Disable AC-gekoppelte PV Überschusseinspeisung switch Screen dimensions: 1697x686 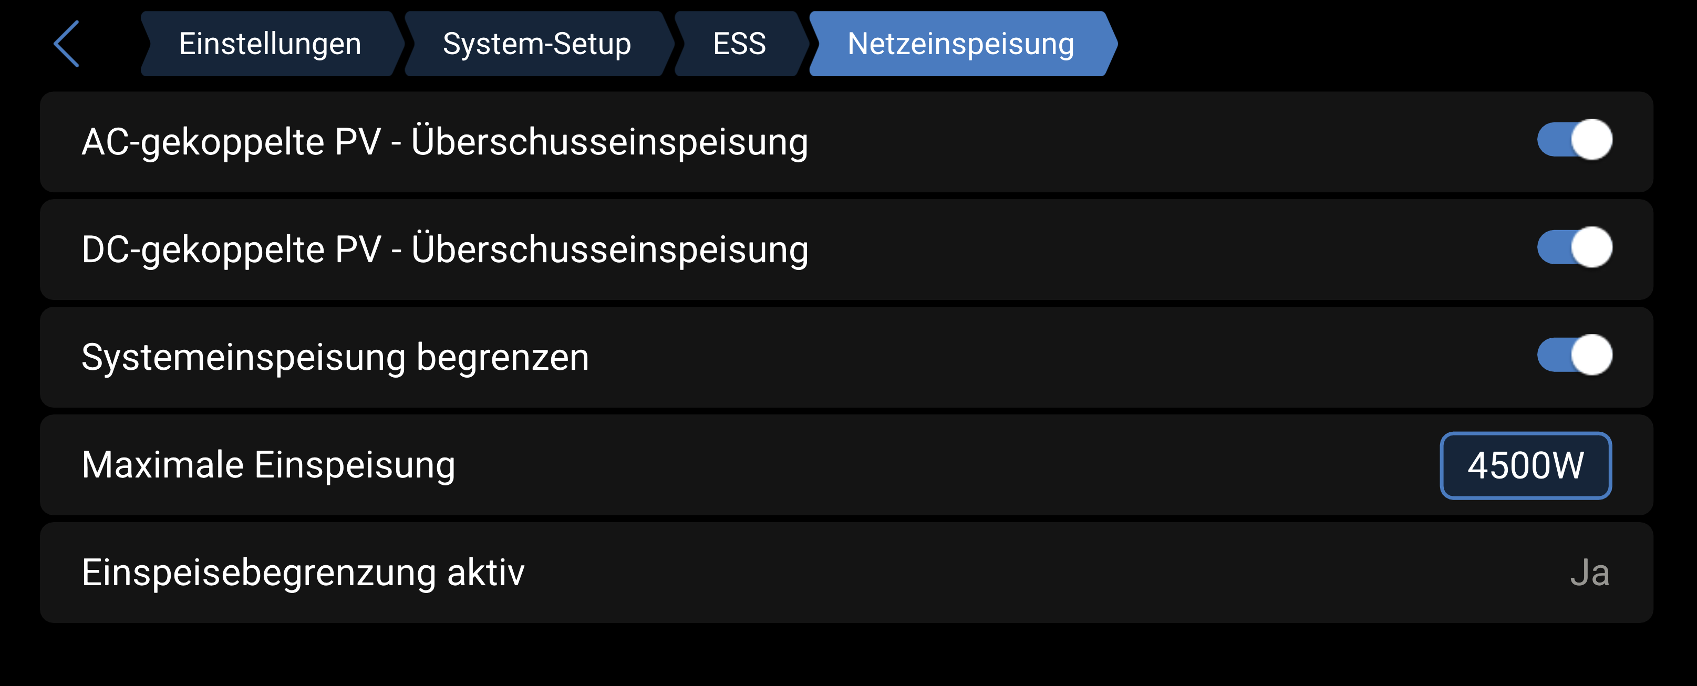(x=1575, y=140)
